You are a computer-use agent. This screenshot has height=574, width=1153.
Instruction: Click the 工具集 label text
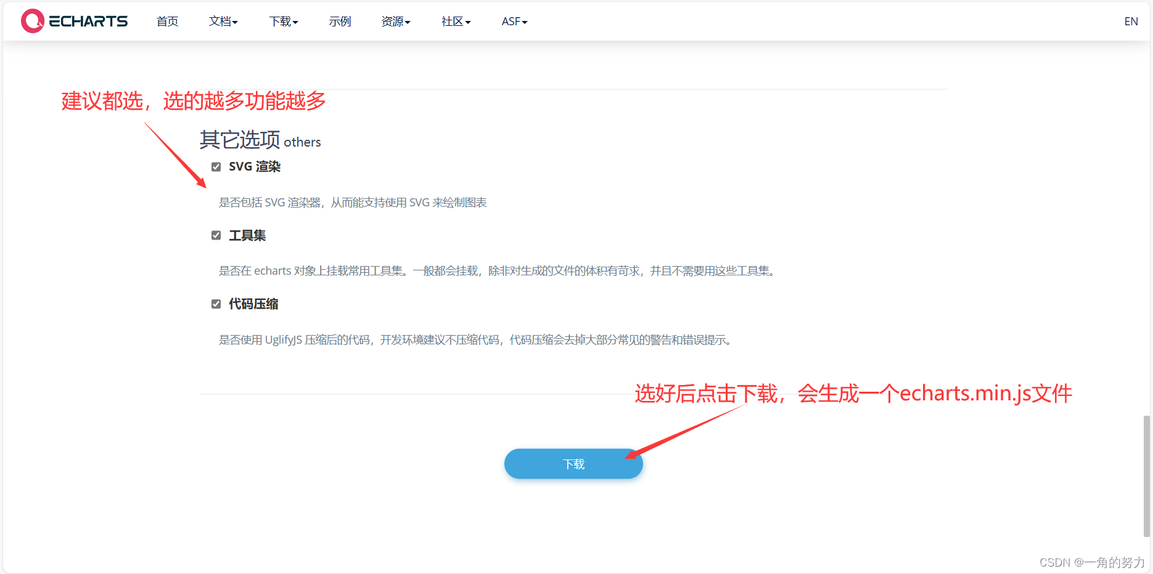click(x=247, y=235)
